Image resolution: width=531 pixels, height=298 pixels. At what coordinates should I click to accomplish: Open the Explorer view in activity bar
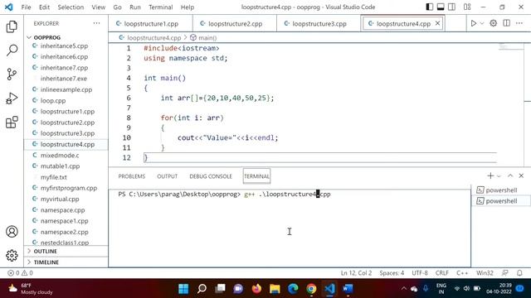[12, 26]
